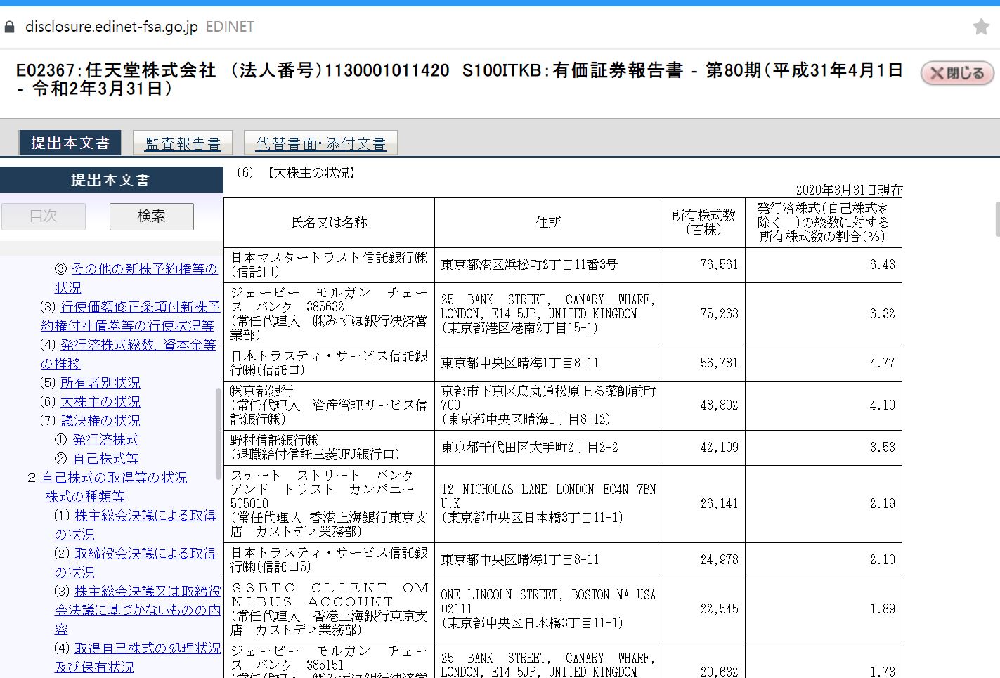Open link 株主総会決議による取得の状況
1000x678 pixels.
point(135,525)
